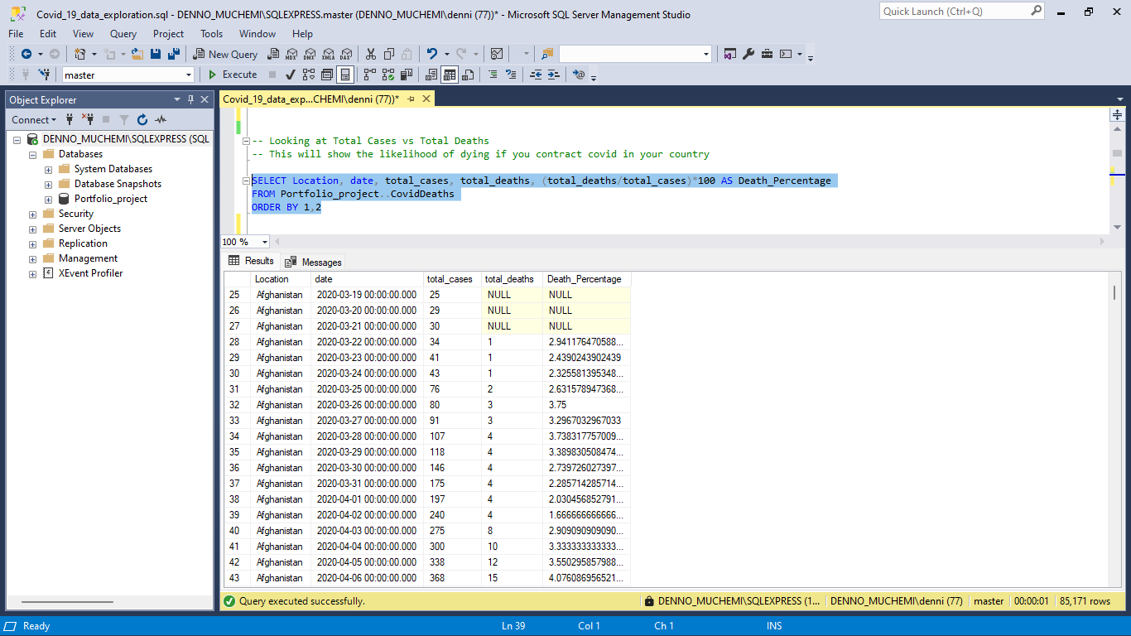Click the Save All icon
This screenshot has width=1131, height=636.
point(174,54)
